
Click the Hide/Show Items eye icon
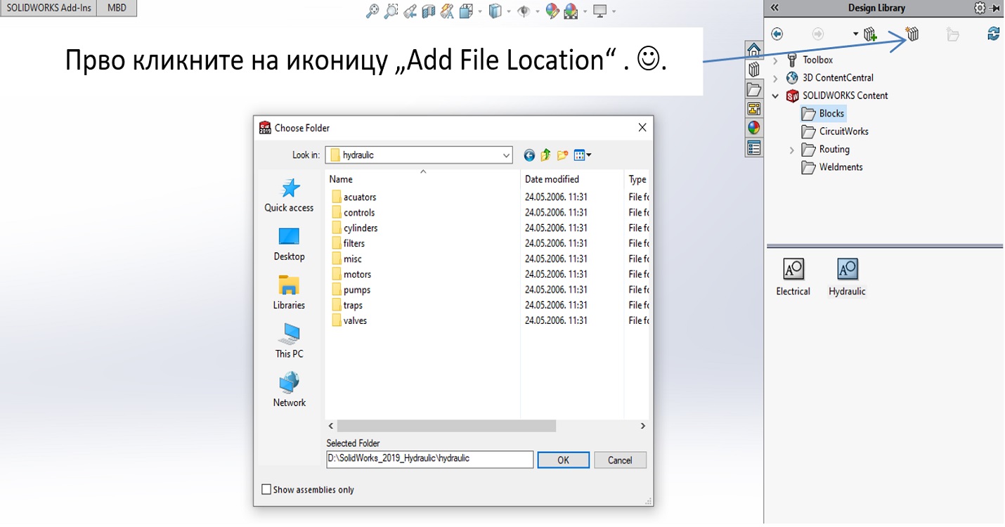(524, 11)
